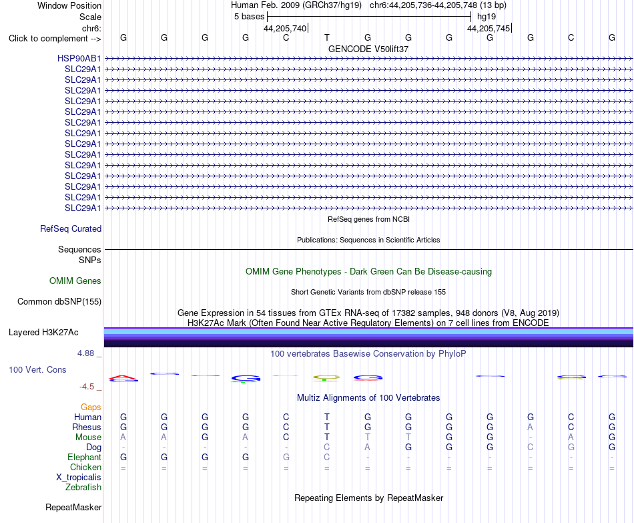
Task: Click the hg19 label beside the scale bar
Action: (x=487, y=17)
